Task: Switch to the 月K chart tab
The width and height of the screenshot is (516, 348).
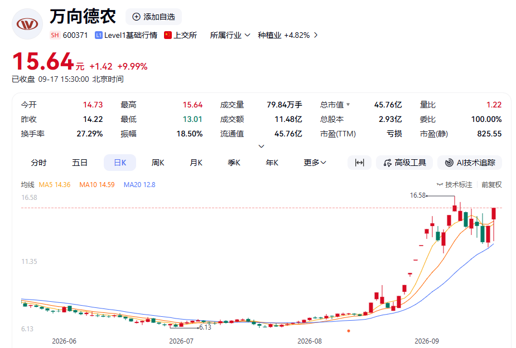Action: coord(196,163)
